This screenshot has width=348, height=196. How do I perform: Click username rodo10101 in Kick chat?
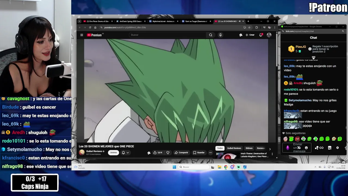pyautogui.click(x=291, y=90)
